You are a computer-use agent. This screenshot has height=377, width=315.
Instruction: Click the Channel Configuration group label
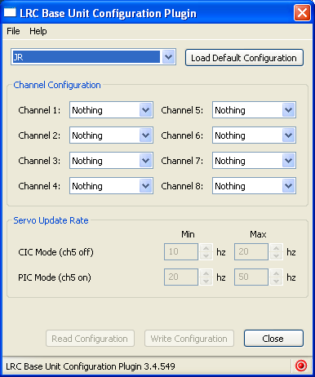pyautogui.click(x=57, y=85)
